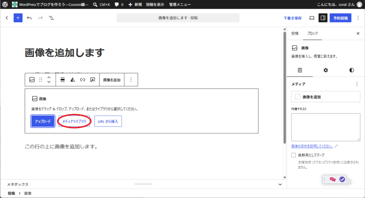Open the document overview list view
Viewport: 365px width, 198px height.
pyautogui.click(x=51, y=18)
